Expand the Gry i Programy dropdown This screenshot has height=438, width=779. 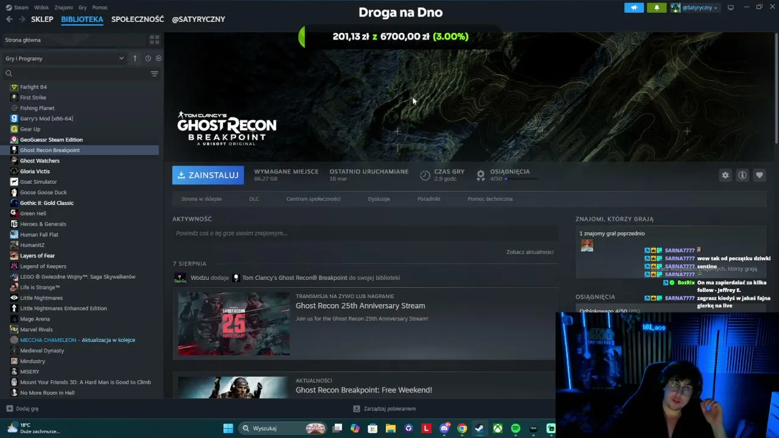click(65, 58)
